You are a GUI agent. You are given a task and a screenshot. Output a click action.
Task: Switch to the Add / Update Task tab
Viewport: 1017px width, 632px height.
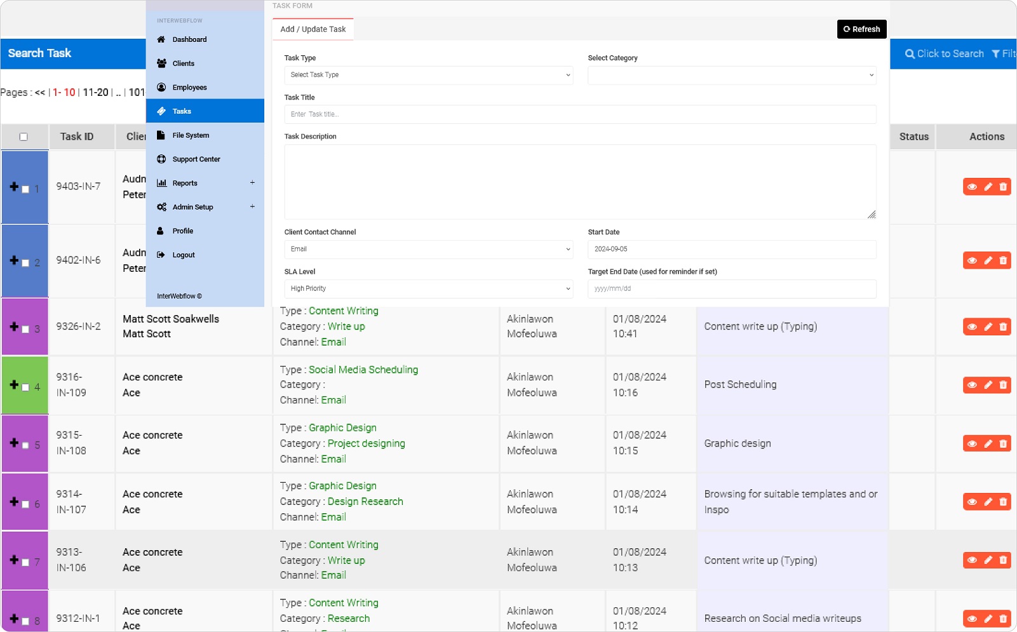(313, 29)
